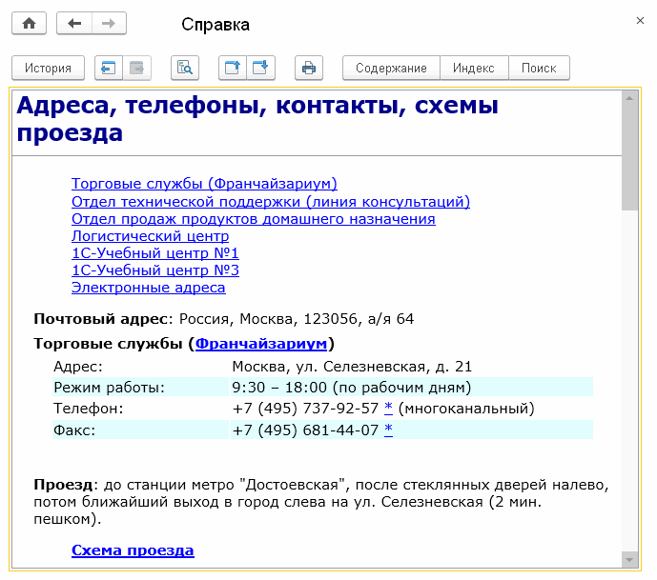Click fax number +7 (495) 681-44-07
Screen dimensions: 657x580
tap(305, 430)
